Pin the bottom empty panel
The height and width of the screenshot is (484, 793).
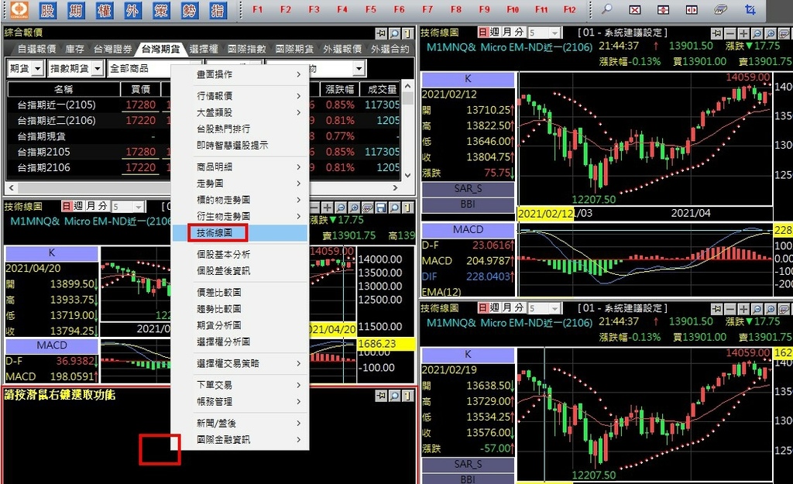point(381,396)
